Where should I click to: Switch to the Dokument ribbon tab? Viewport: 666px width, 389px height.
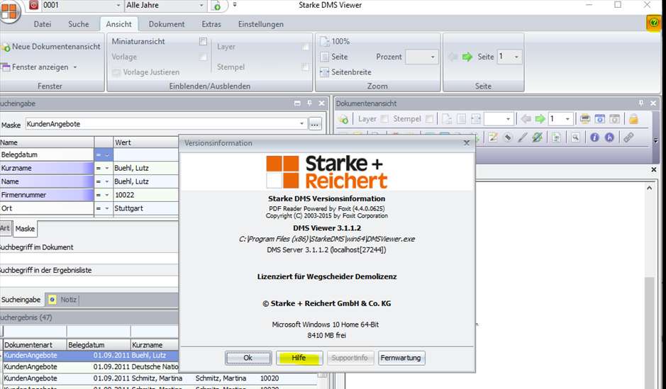click(167, 24)
